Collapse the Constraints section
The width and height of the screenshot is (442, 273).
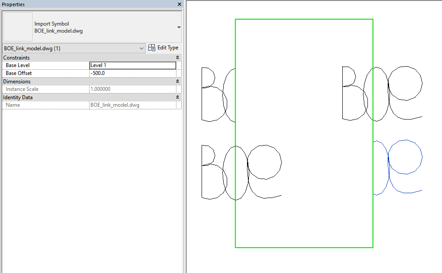[177, 57]
